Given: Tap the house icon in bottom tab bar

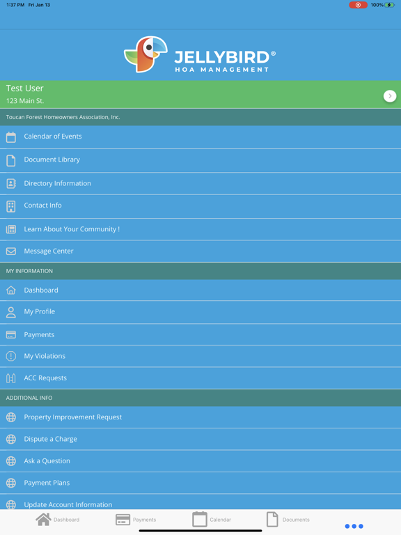Looking at the screenshot, I should (43, 519).
